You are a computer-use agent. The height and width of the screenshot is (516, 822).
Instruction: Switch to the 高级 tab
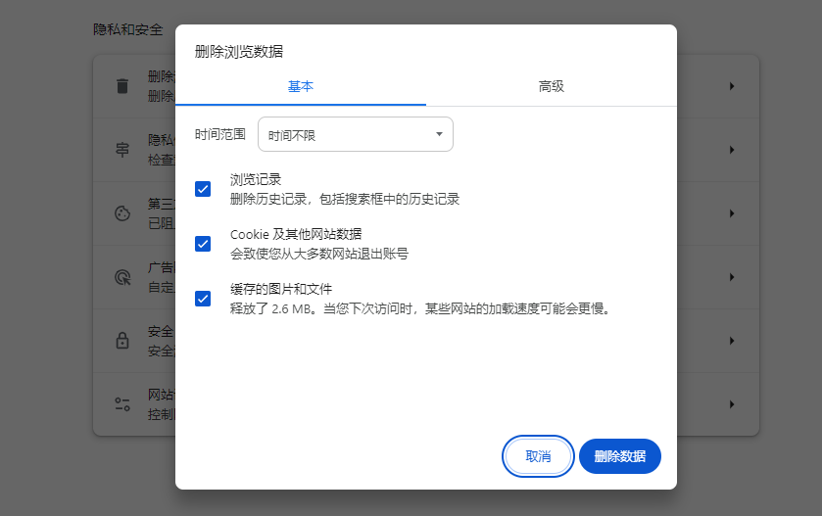[552, 86]
